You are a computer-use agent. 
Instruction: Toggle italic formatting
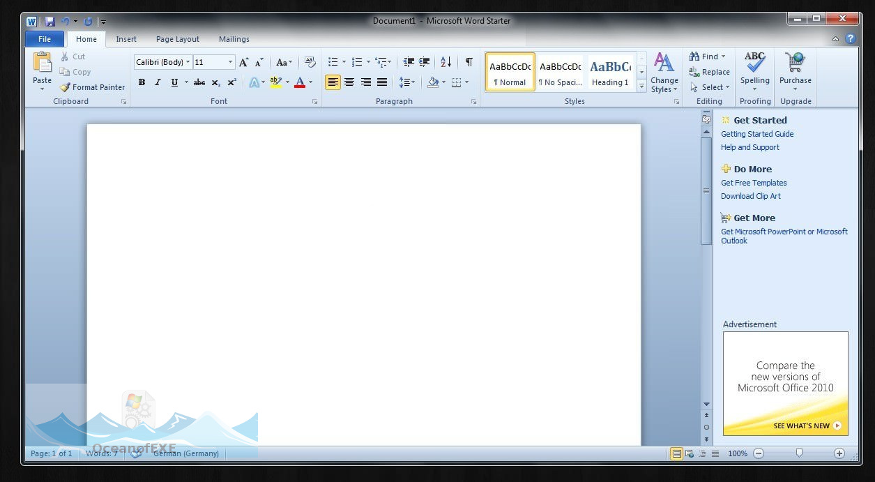(x=158, y=82)
